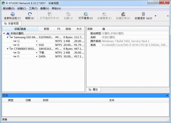Image resolution: width=171 pixels, height=123 pixels.
Task: Click the 447.1... size cell
Action: (79, 49)
